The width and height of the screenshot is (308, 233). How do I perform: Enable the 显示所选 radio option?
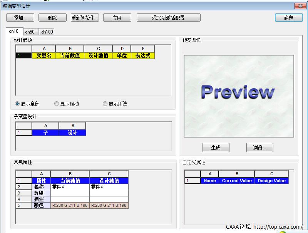[x=105, y=104]
